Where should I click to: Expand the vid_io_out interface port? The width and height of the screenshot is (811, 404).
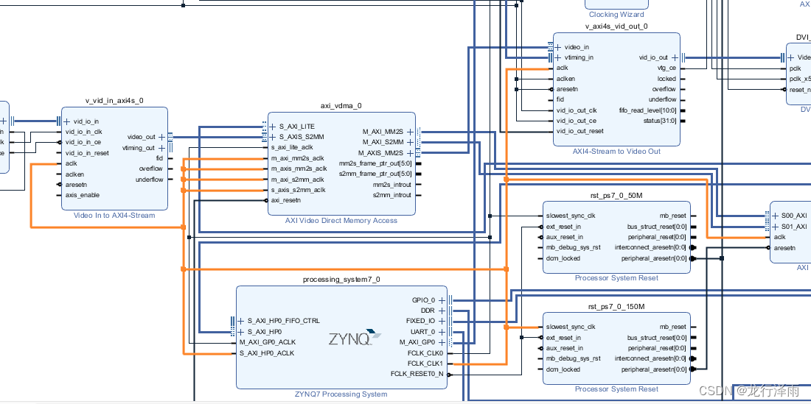click(x=675, y=58)
